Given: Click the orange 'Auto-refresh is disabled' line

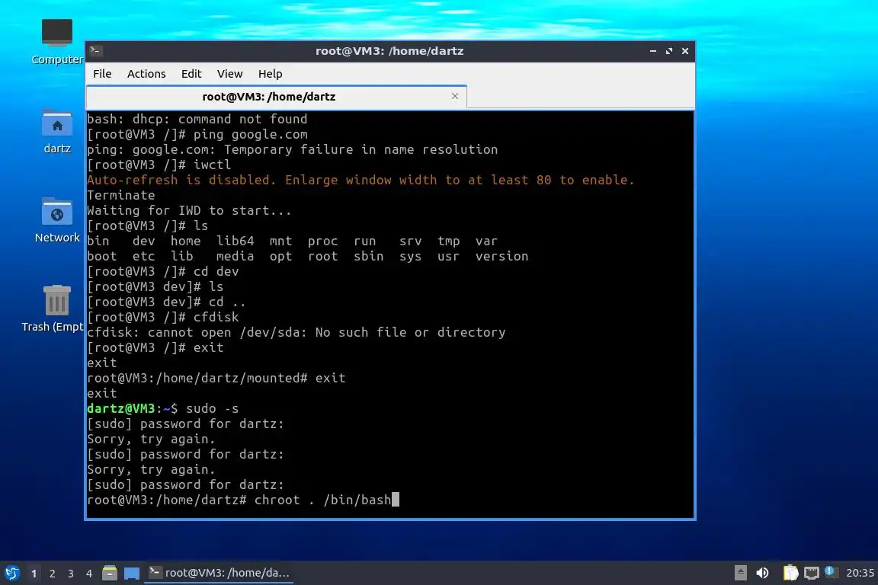Looking at the screenshot, I should [360, 181].
